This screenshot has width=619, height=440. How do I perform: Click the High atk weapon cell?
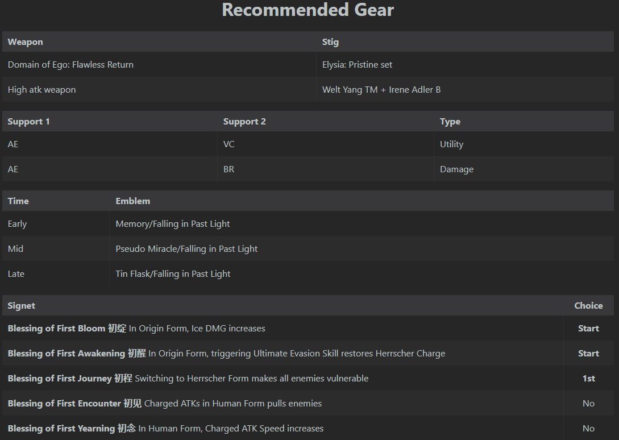coord(42,90)
